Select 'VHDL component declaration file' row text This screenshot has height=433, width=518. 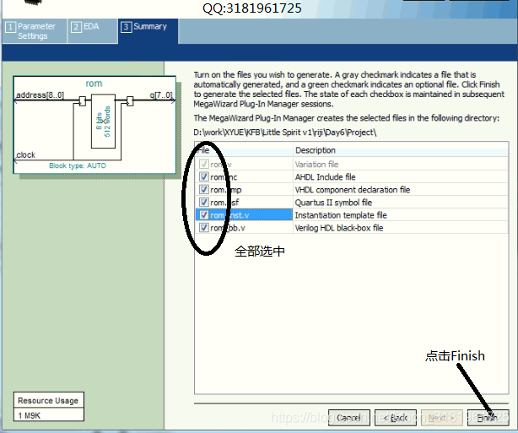pyautogui.click(x=352, y=190)
